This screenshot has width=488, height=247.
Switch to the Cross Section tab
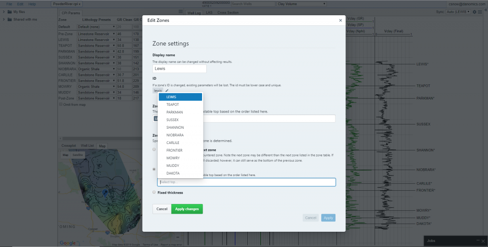point(228,12)
